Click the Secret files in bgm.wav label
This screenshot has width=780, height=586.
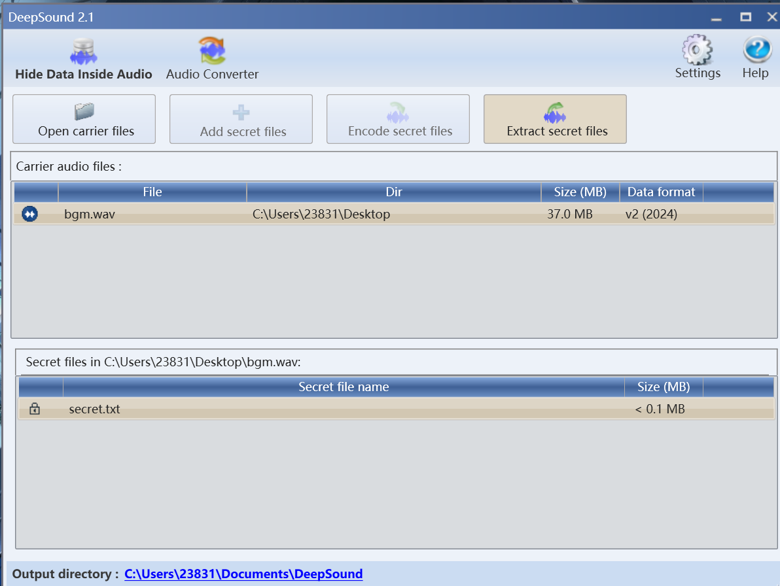pyautogui.click(x=163, y=362)
